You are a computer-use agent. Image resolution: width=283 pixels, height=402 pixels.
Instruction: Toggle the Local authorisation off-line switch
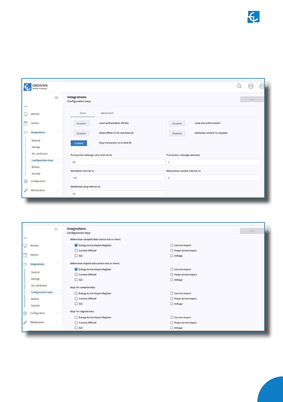coord(80,123)
